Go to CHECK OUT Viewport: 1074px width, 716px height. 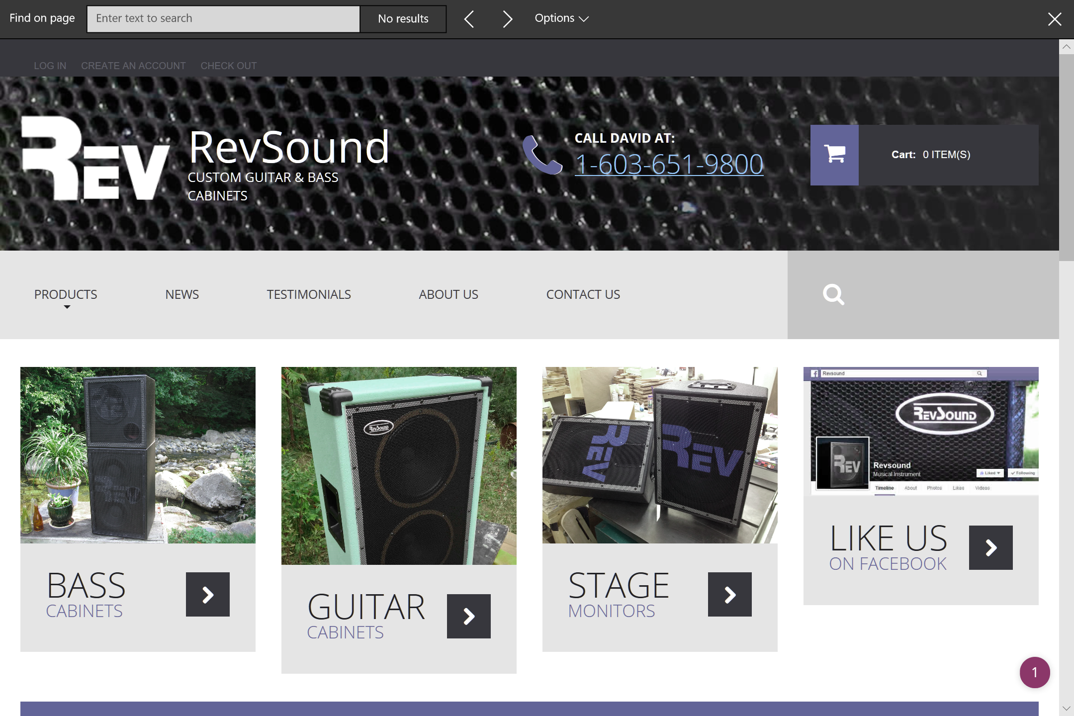pos(229,66)
